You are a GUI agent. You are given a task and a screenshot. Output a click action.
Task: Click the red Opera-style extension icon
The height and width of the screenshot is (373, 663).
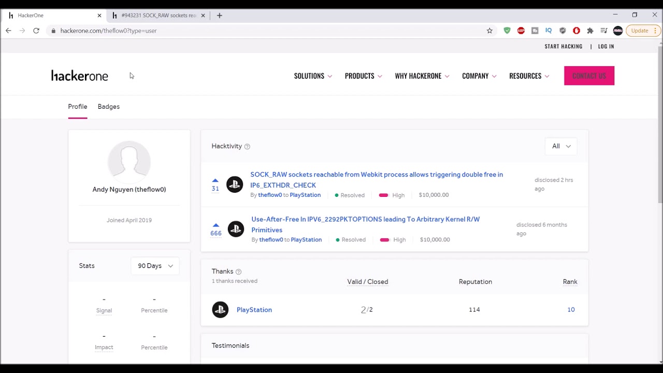(576, 31)
